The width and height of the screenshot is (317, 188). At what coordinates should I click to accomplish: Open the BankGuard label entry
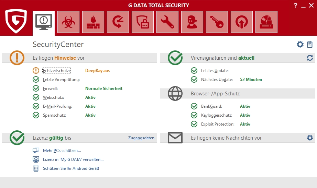pos(211,106)
